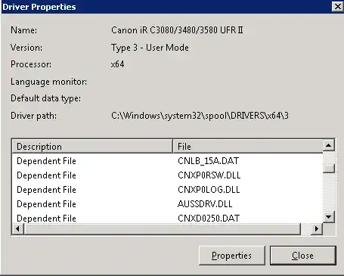Click the Name: label
The image size is (344, 276).
24,30
